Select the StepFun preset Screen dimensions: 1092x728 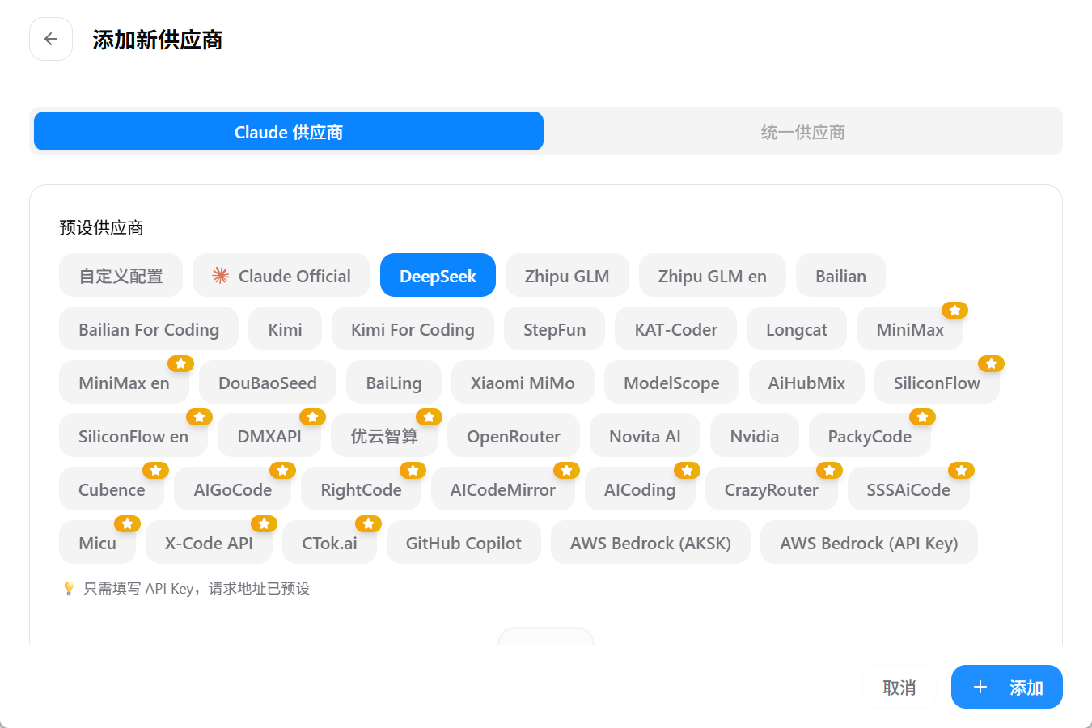[554, 329]
